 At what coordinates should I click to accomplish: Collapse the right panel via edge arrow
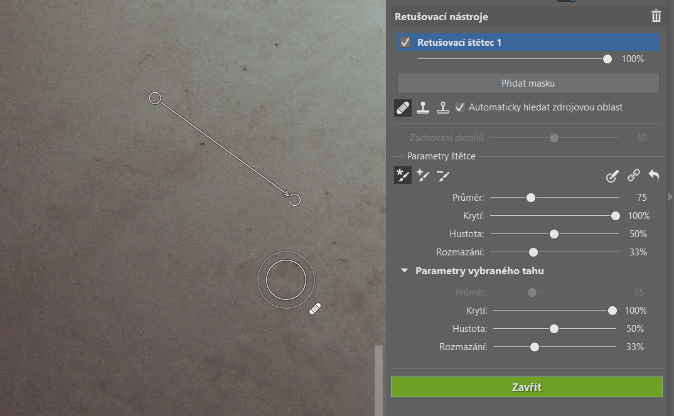(x=670, y=197)
